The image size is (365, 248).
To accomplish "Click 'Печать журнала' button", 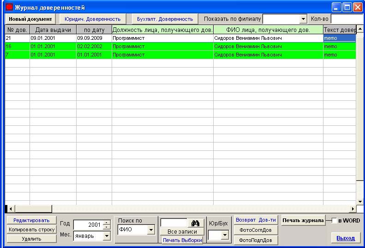I will tap(303, 221).
